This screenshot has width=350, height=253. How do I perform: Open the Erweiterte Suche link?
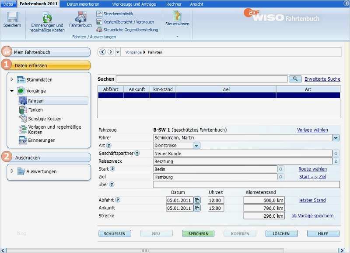tap(322, 79)
